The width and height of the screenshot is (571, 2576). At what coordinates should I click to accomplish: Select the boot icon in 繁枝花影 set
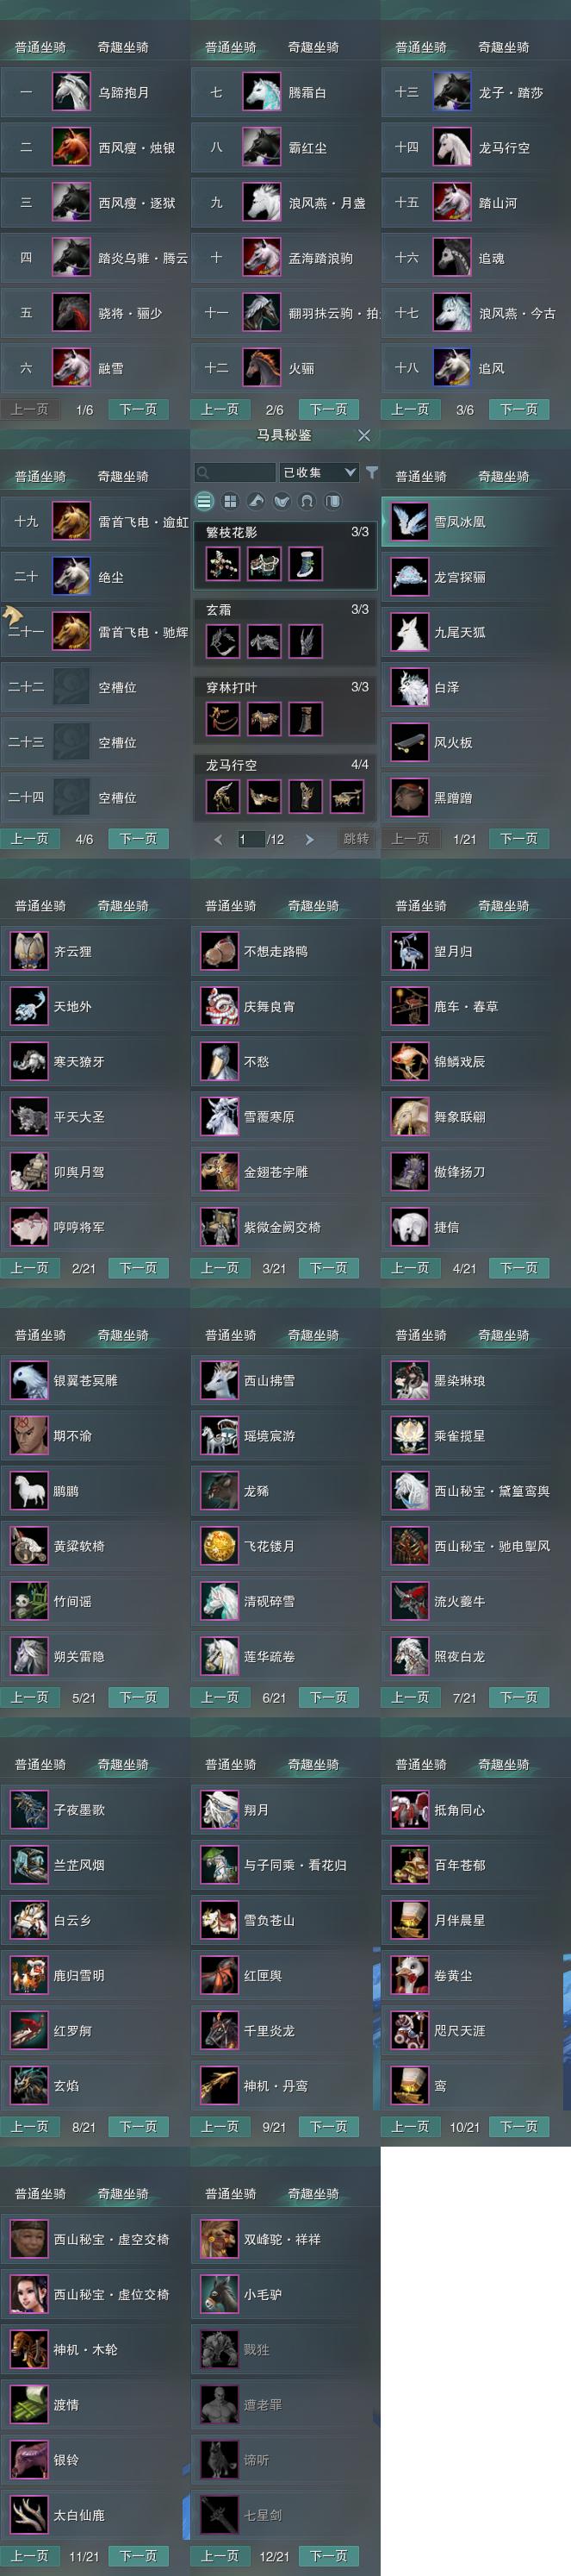306,564
